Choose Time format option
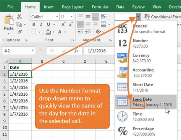This screenshot has height=140, width=181. (x=146, y=117)
